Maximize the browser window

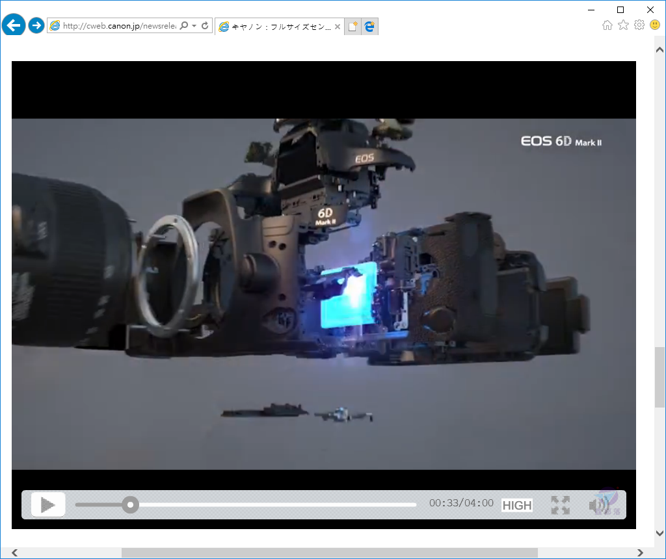coord(620,10)
